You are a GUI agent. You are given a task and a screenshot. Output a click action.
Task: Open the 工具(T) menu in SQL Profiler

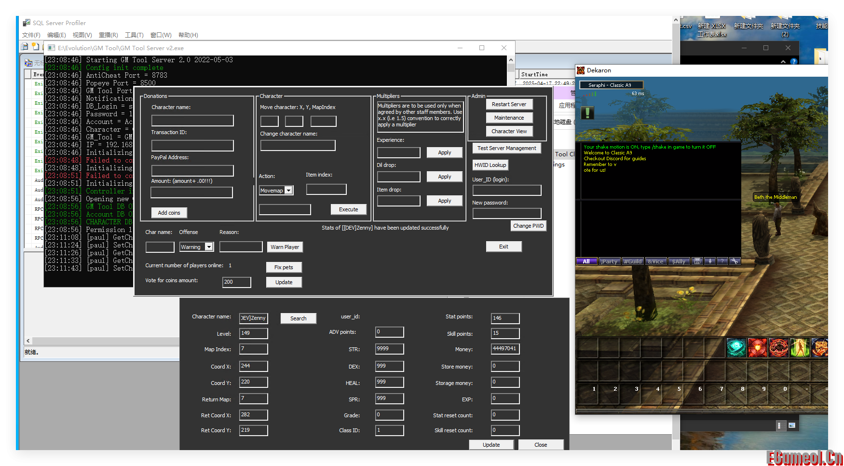pyautogui.click(x=134, y=35)
